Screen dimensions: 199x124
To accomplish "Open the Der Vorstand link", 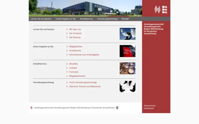I will (x=75, y=33).
